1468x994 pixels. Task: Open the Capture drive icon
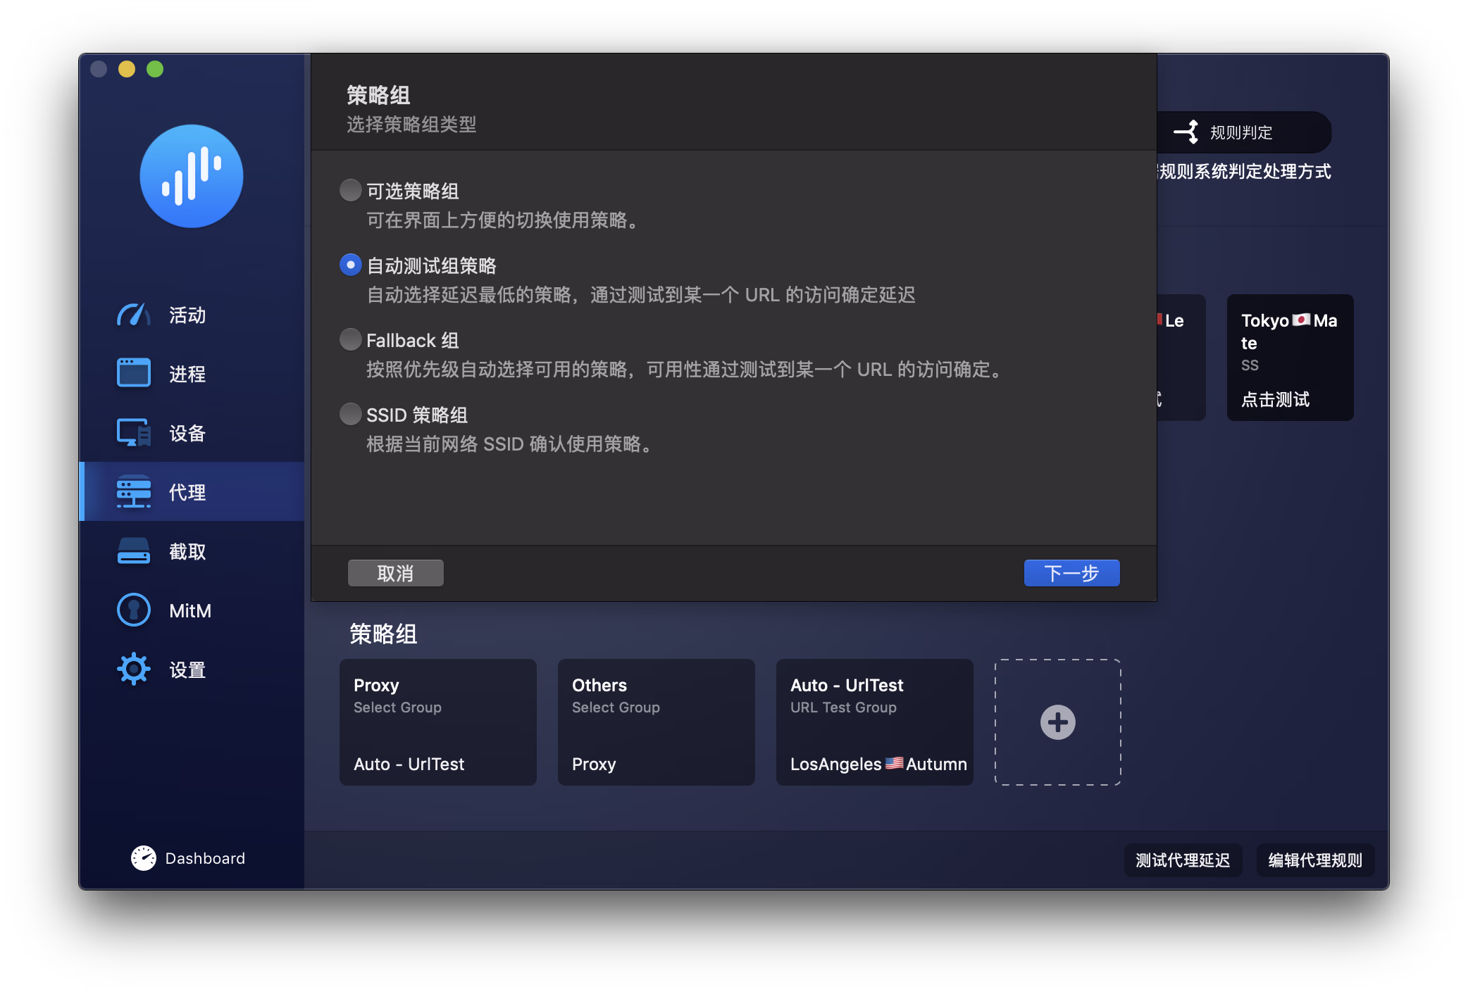(133, 551)
